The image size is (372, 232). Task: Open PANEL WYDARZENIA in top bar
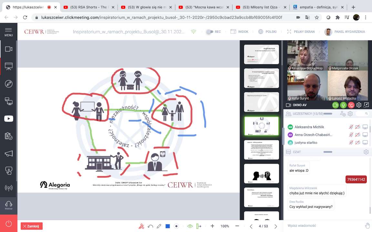345,32
